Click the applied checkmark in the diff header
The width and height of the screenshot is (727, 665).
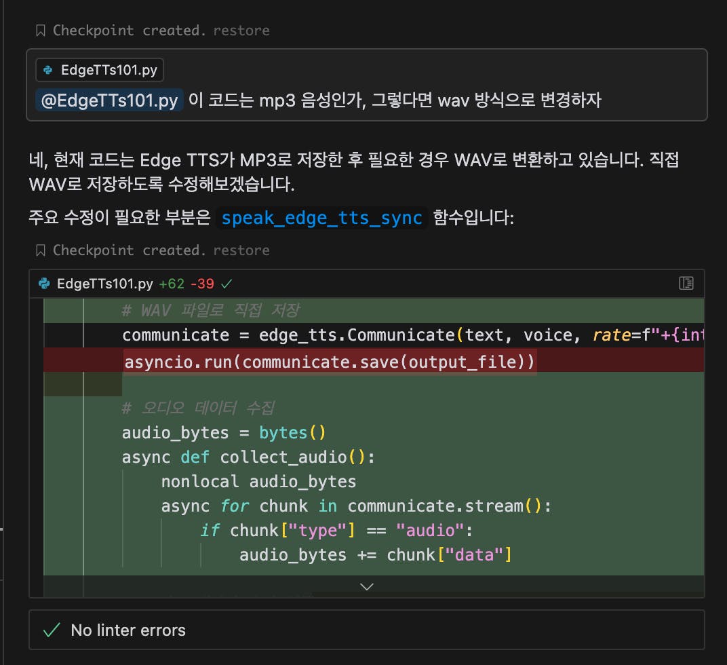coord(227,283)
